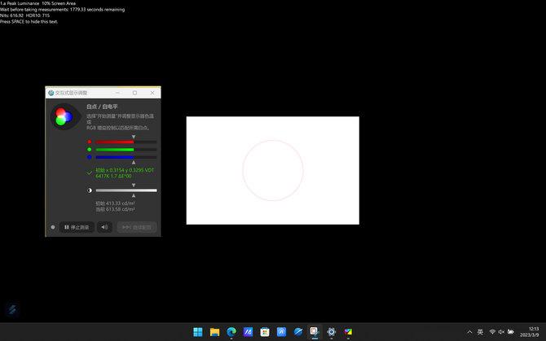Open File Explorer from the taskbar
The width and height of the screenshot is (546, 341).
(214, 332)
